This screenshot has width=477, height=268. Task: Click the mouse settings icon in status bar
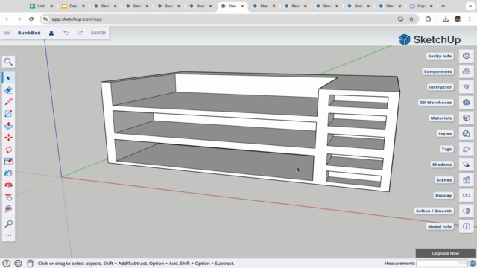[30, 263]
